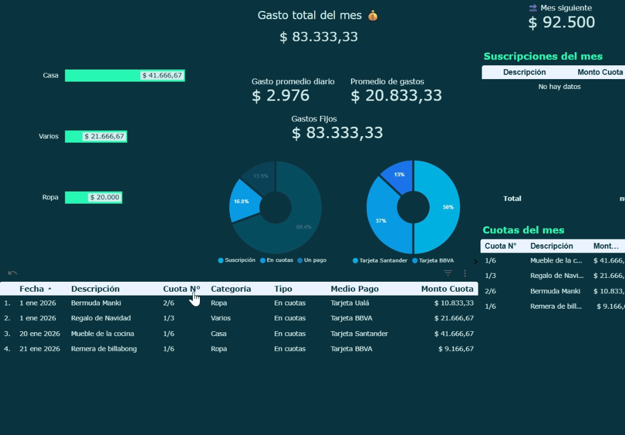Select the Varios bar showing $ 21.666,67
Image resolution: width=625 pixels, height=435 pixels.
[x=96, y=136]
